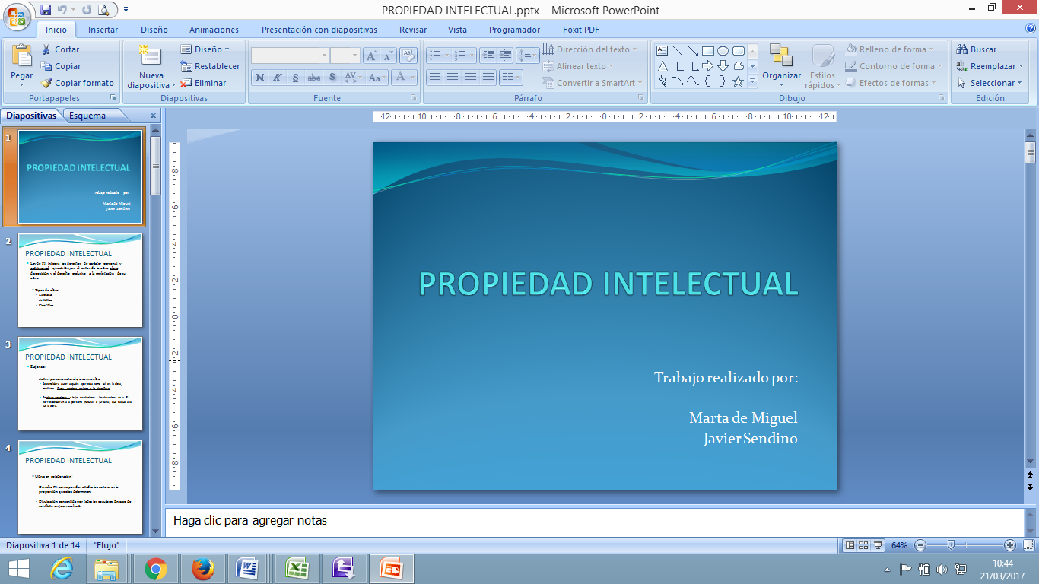The image size is (1039, 584).
Task: Fit slide to current window icon
Action: point(1029,545)
